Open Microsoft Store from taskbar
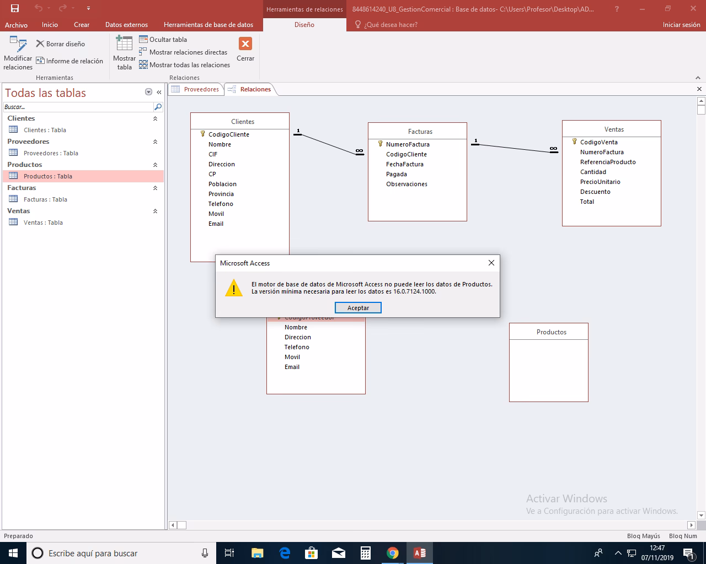Image resolution: width=706 pixels, height=564 pixels. coord(312,553)
